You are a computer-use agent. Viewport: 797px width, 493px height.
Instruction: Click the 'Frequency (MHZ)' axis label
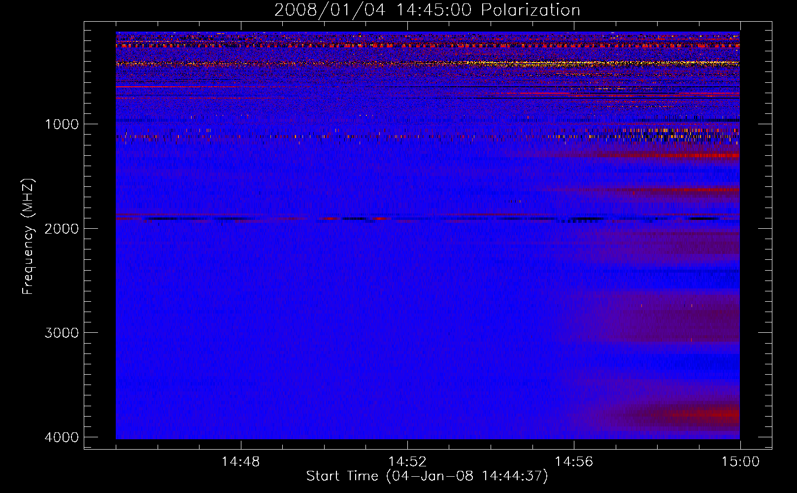click(x=28, y=237)
